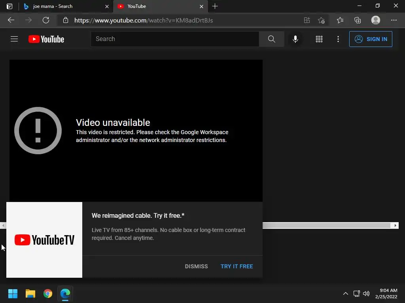Click the Microsoft Edge taskbar icon
Viewport: 405px width, 303px height.
[x=65, y=294]
